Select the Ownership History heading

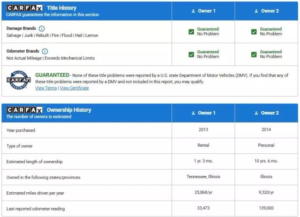[69, 110]
